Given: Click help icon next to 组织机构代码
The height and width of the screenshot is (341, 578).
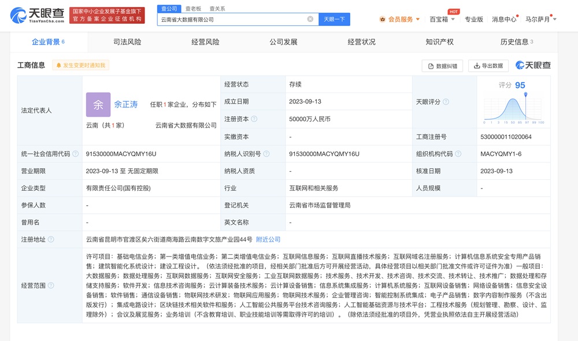Looking at the screenshot, I should tap(458, 154).
